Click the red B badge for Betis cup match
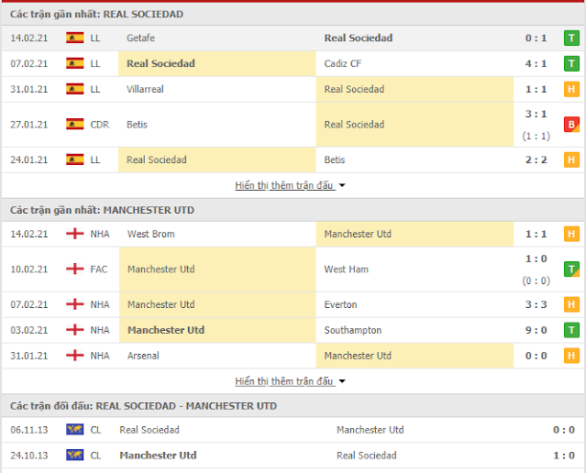This screenshot has width=586, height=473. coord(571,125)
